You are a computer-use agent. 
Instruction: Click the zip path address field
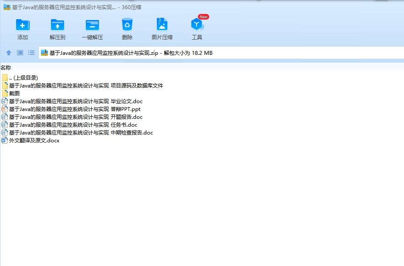click(221, 53)
